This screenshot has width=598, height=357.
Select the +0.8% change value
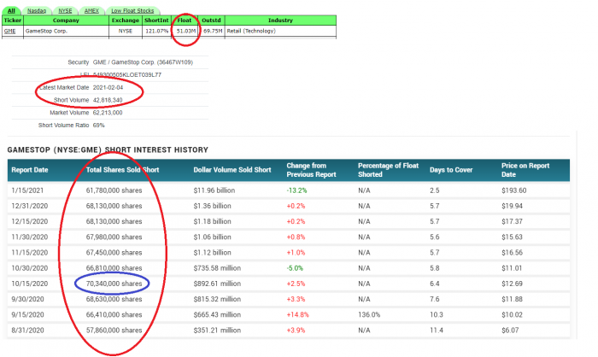[296, 237]
